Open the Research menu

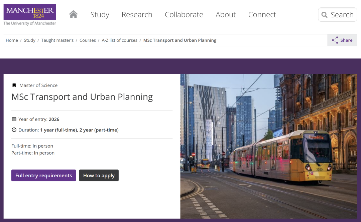pos(137,15)
